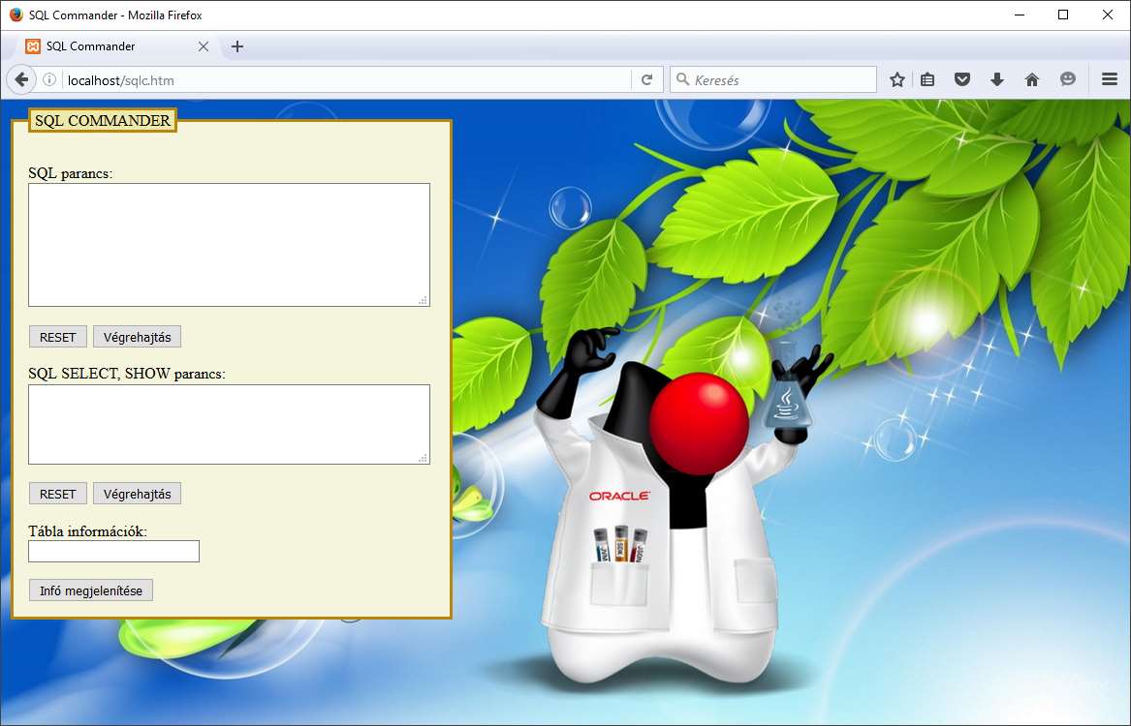The image size is (1131, 726).
Task: Maximize the Firefox window
Action: (x=1063, y=15)
